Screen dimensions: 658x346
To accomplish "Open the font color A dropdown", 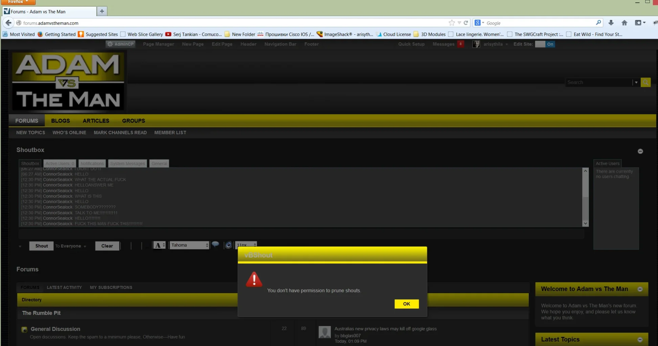I will coord(159,245).
